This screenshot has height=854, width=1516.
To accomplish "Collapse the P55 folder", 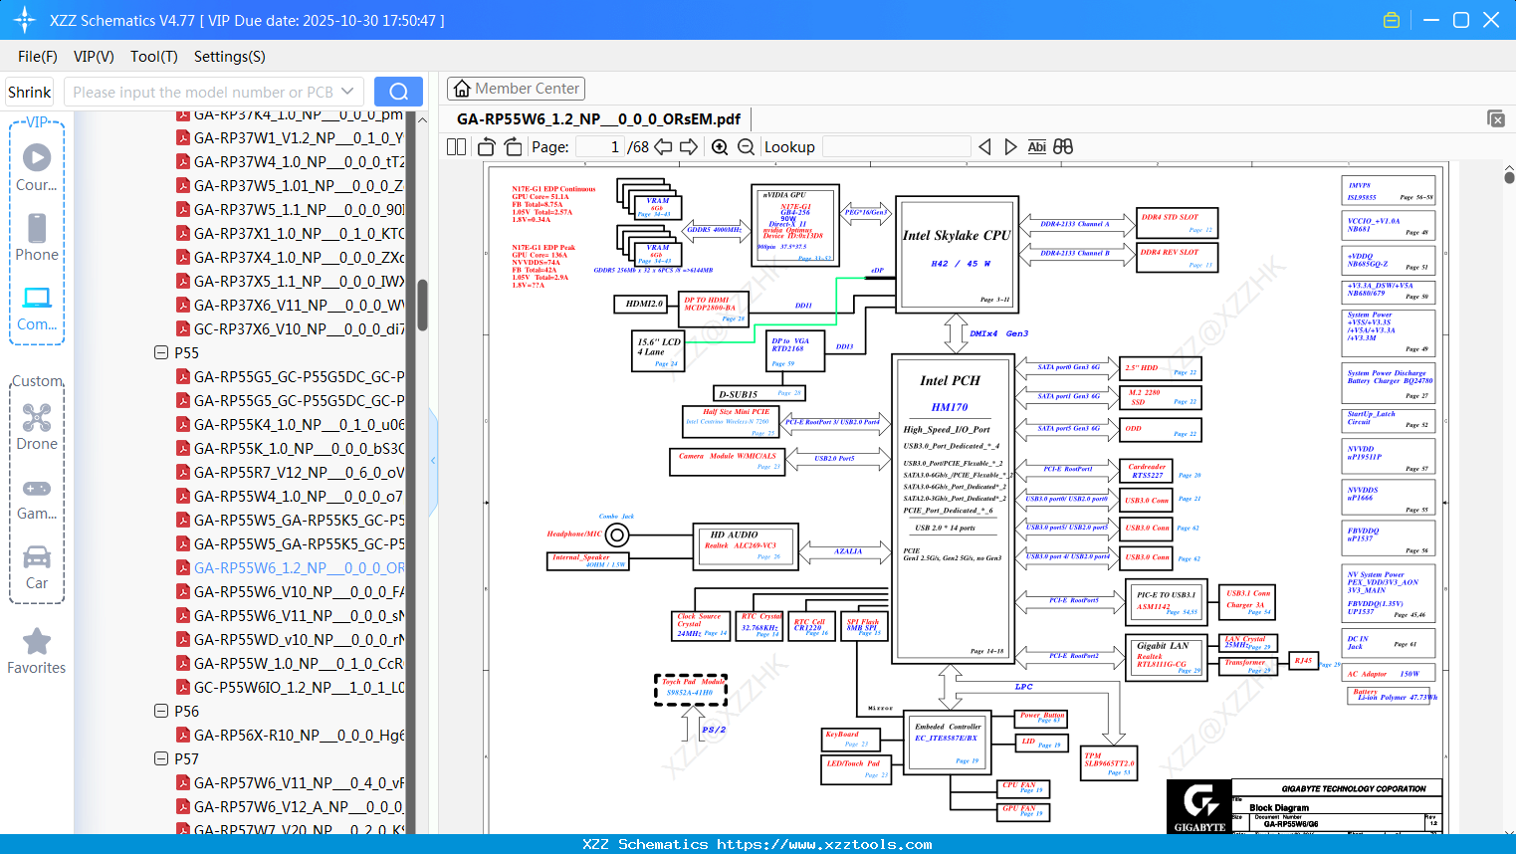I will (161, 352).
